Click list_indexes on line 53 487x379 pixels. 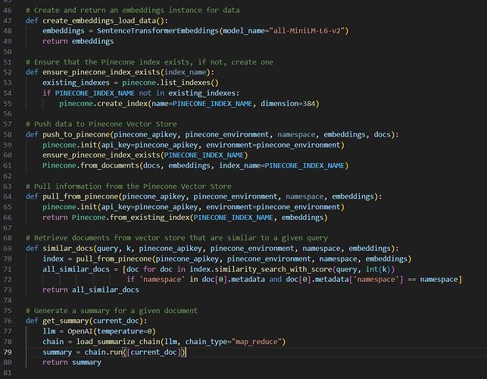coord(186,83)
